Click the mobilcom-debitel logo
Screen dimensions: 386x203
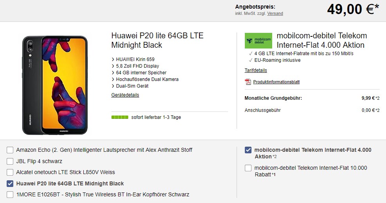coord(258,40)
